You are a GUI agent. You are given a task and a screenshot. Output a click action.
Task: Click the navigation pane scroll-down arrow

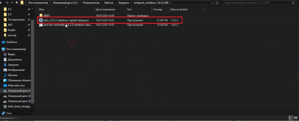tap(33, 114)
